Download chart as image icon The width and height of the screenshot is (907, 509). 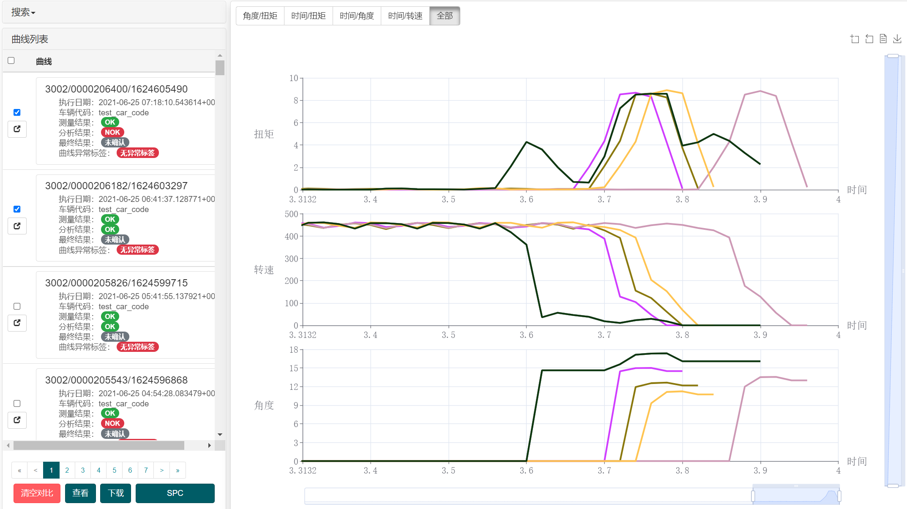click(x=897, y=39)
